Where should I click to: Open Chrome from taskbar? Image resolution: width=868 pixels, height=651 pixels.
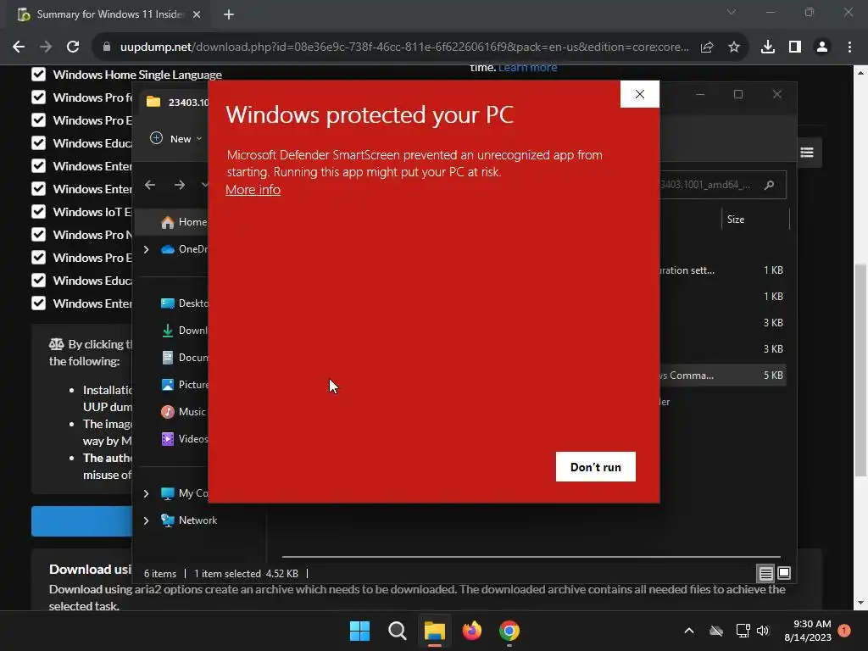pyautogui.click(x=509, y=631)
